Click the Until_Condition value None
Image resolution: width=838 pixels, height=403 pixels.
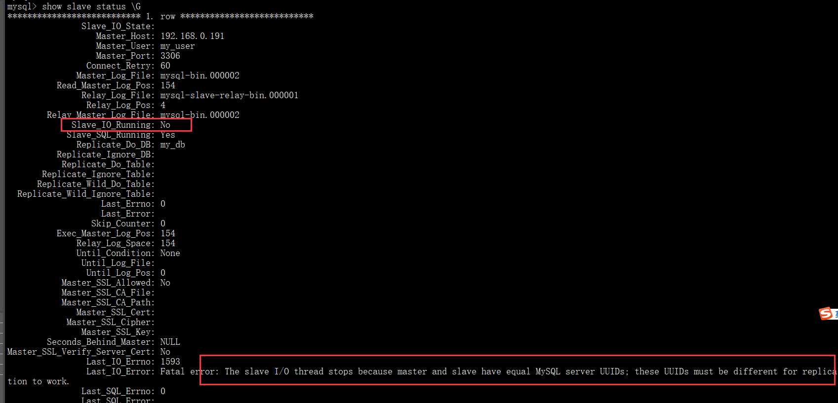coord(170,253)
